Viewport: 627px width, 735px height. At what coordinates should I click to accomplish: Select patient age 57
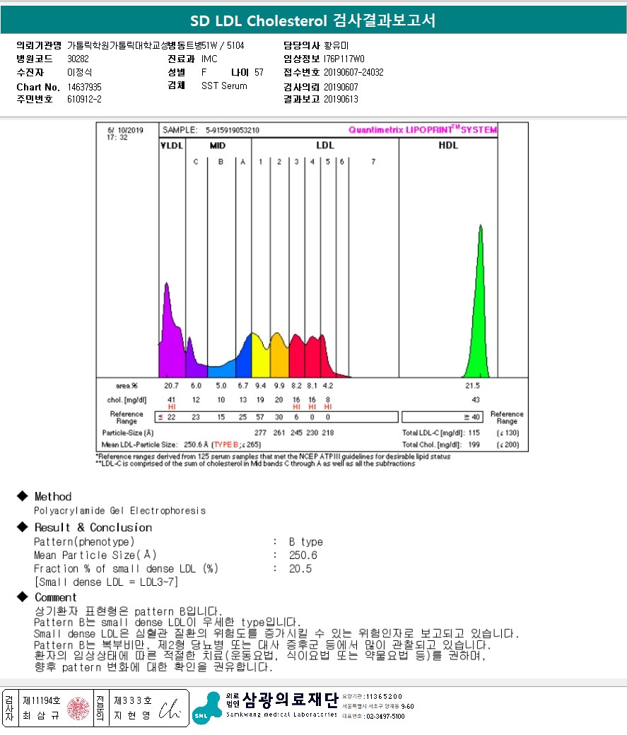pos(259,73)
